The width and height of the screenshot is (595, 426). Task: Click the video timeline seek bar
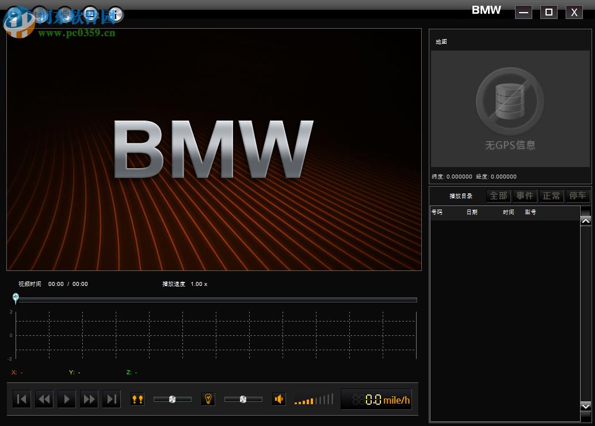click(x=215, y=299)
